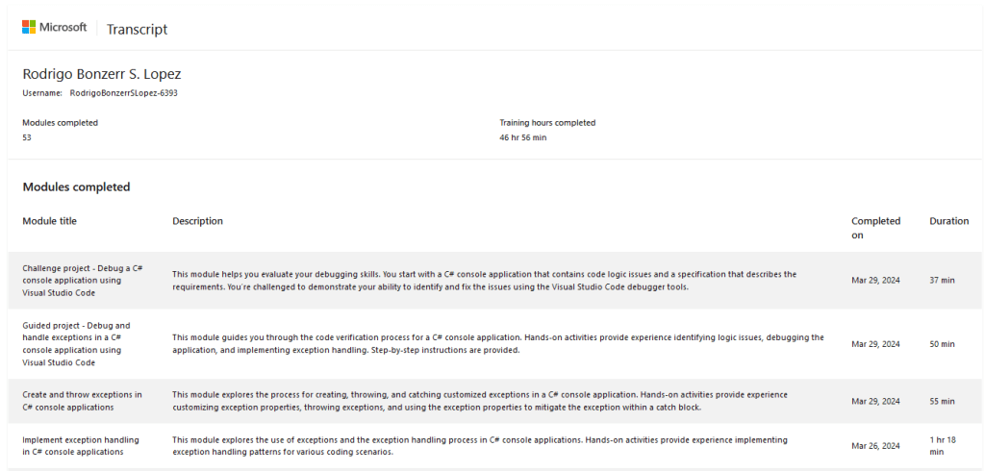The height and width of the screenshot is (471, 984).
Task: Click the Transcript page title
Action: tap(137, 29)
